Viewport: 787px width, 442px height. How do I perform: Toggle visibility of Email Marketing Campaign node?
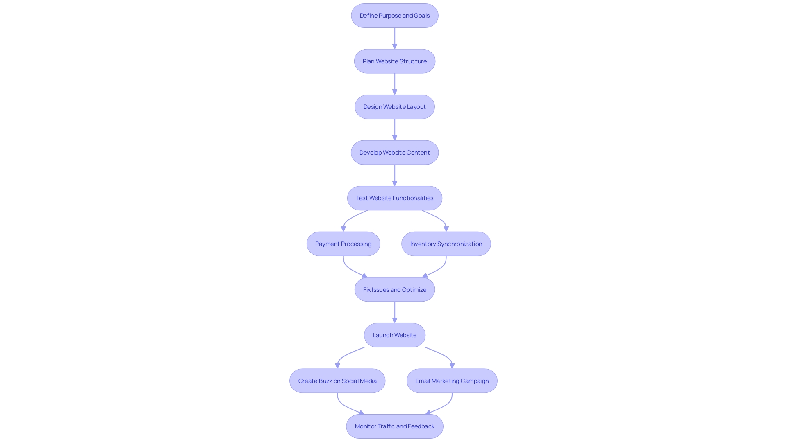(452, 381)
